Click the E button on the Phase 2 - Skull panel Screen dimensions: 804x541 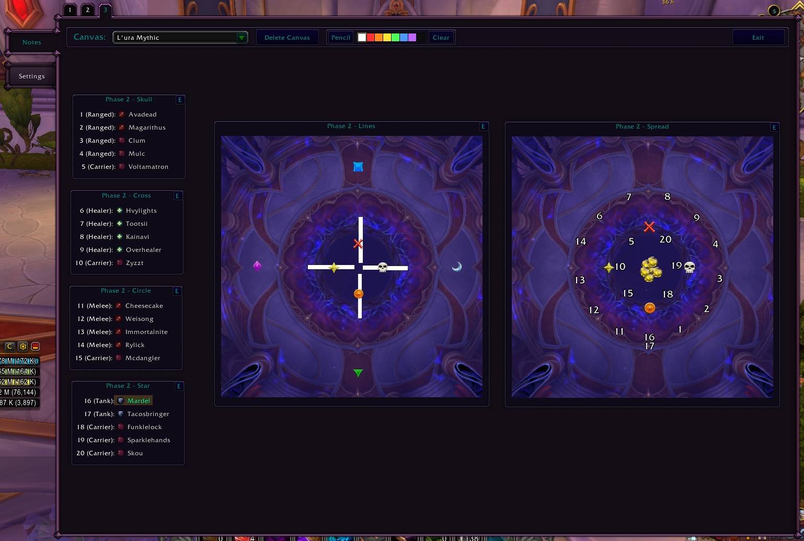[x=180, y=100]
